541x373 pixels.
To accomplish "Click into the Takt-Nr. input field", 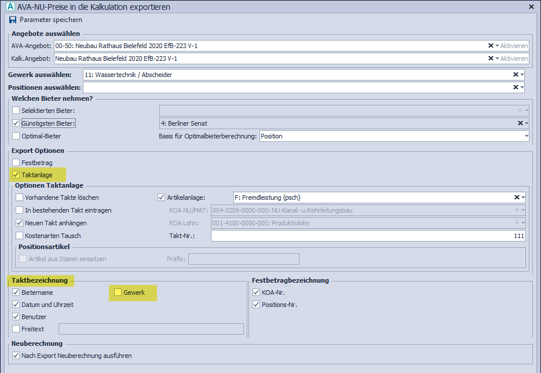I will click(x=368, y=236).
